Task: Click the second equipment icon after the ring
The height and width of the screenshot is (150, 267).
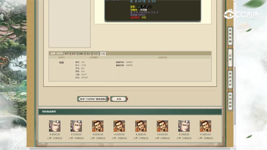Action: (x=143, y=7)
